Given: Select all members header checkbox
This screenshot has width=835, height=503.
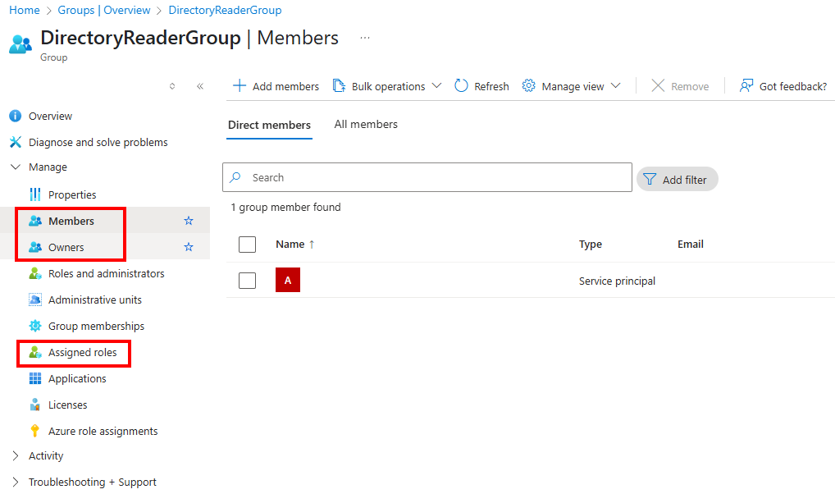Looking at the screenshot, I should [x=247, y=245].
